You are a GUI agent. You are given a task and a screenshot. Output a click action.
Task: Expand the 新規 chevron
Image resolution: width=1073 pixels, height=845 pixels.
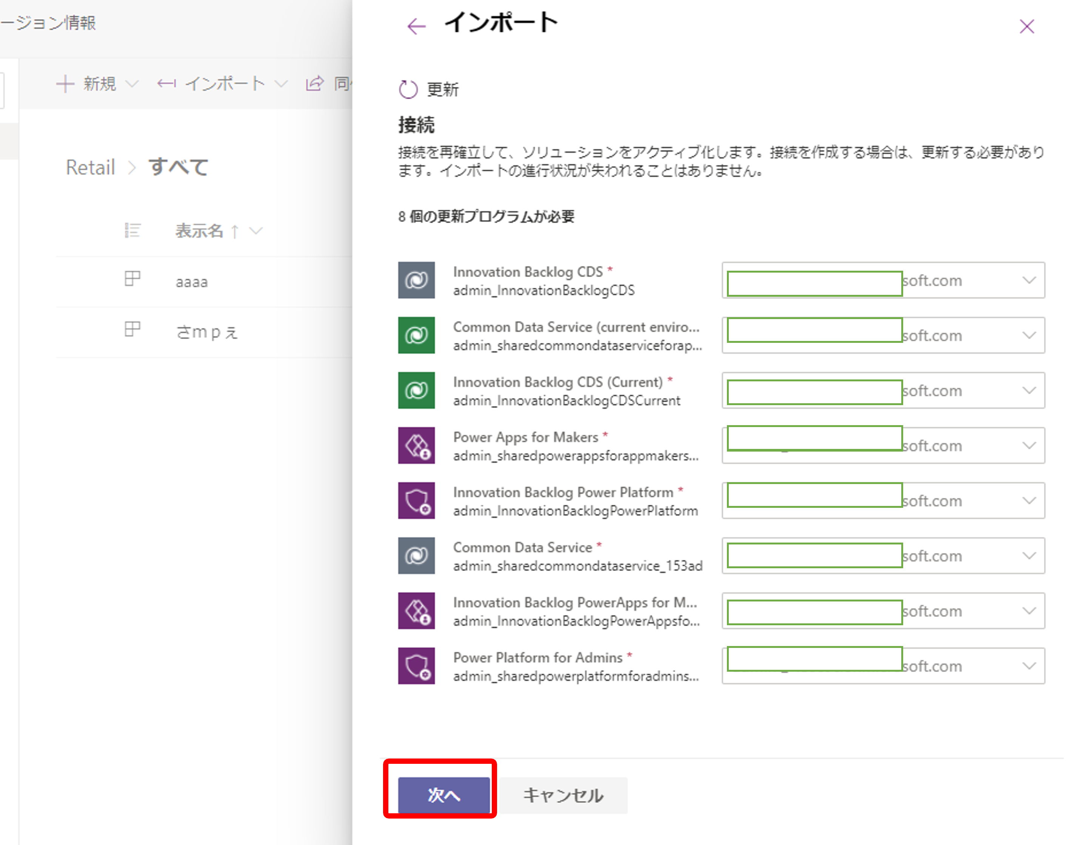point(131,83)
